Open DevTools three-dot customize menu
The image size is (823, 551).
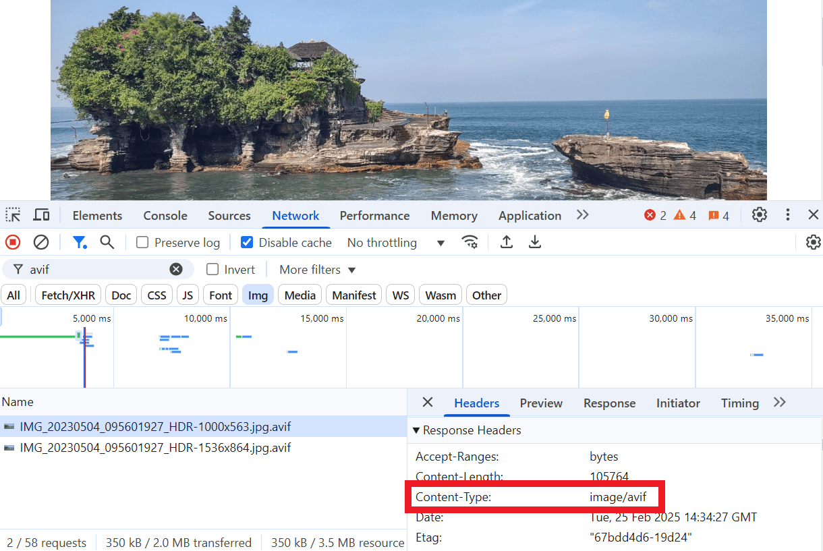787,215
